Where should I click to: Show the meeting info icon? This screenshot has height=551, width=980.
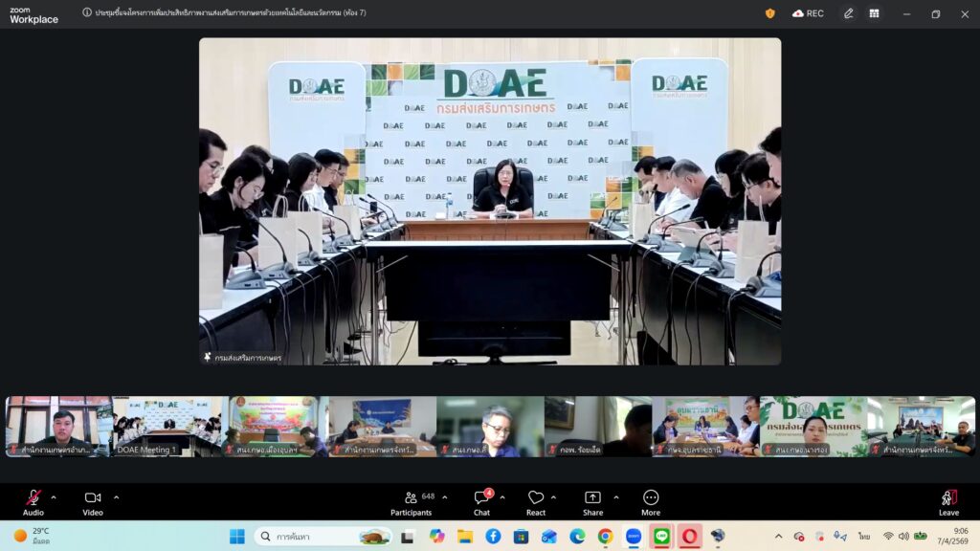(x=87, y=12)
